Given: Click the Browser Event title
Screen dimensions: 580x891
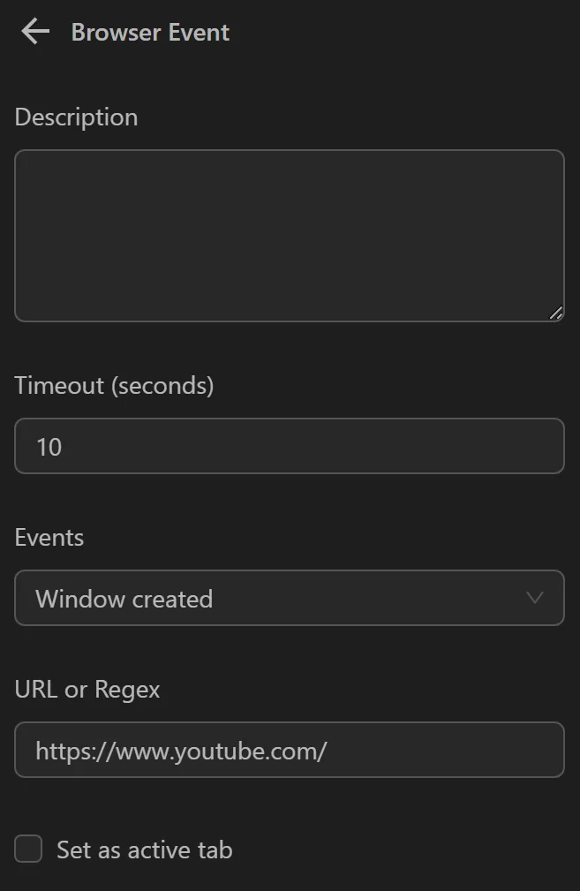Looking at the screenshot, I should click(150, 33).
